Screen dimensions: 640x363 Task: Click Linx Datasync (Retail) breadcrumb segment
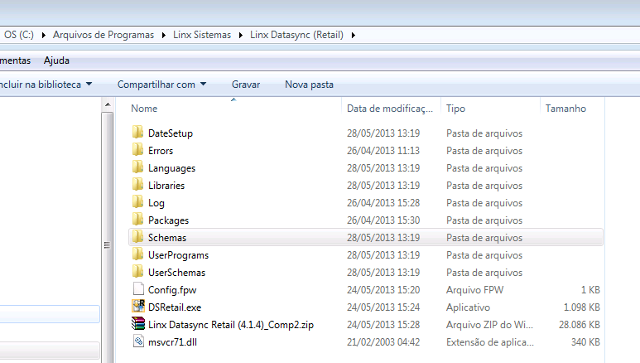tap(296, 35)
